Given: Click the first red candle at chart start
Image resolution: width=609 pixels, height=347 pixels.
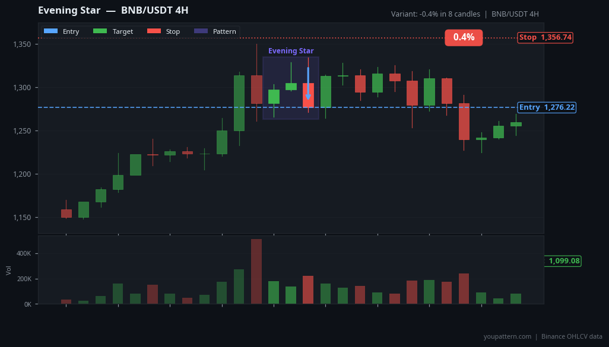Looking at the screenshot, I should pos(66,214).
